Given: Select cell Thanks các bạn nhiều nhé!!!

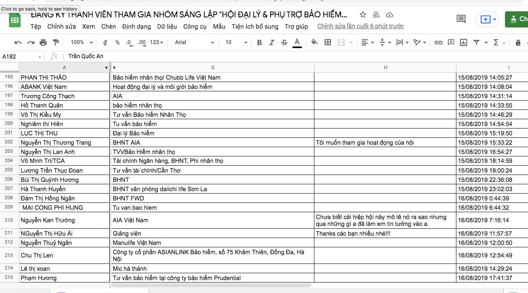Looking at the screenshot, I should coord(386,233).
